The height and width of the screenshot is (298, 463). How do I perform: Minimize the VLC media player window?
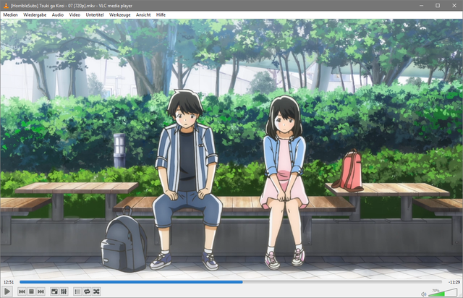(x=422, y=5)
